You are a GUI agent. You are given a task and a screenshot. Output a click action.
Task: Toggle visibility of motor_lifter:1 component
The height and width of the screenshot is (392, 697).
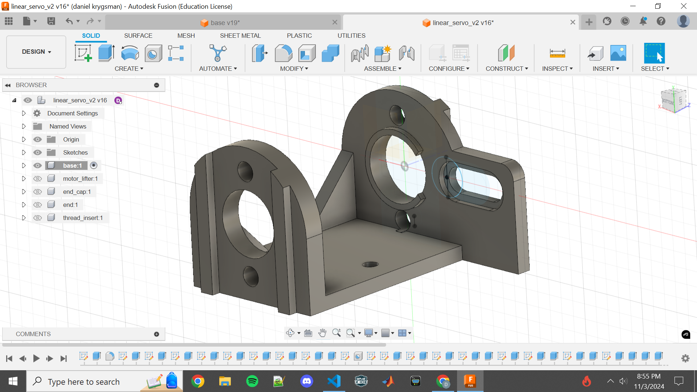coord(37,179)
